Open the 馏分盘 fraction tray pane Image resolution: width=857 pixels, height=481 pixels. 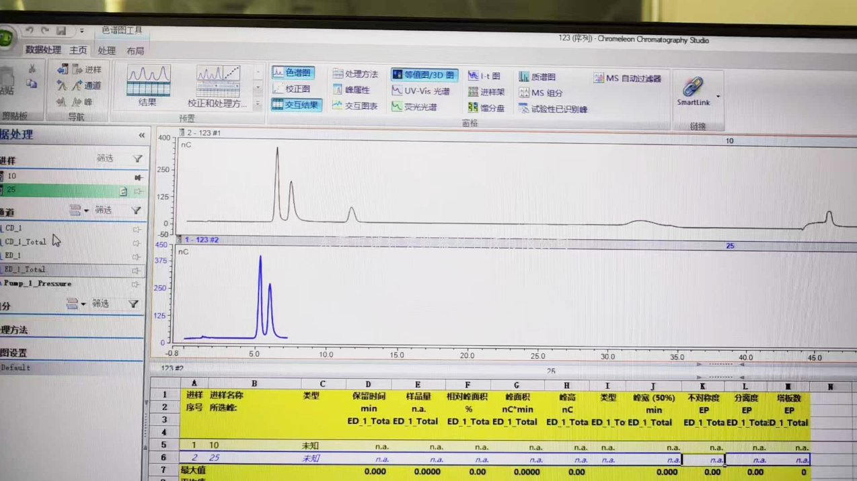486,107
